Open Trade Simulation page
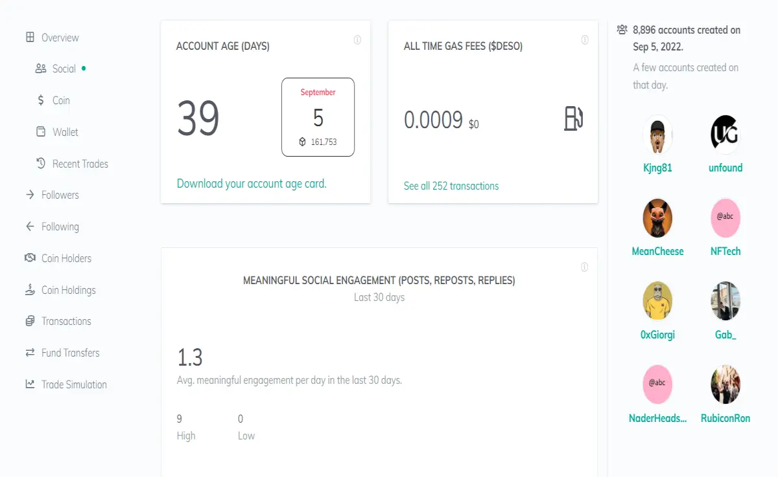Screen dimensions: 778x477 point(74,384)
